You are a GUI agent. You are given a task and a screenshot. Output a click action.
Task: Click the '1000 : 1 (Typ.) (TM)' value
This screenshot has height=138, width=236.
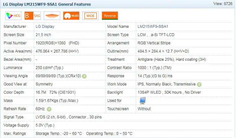pos(154,68)
